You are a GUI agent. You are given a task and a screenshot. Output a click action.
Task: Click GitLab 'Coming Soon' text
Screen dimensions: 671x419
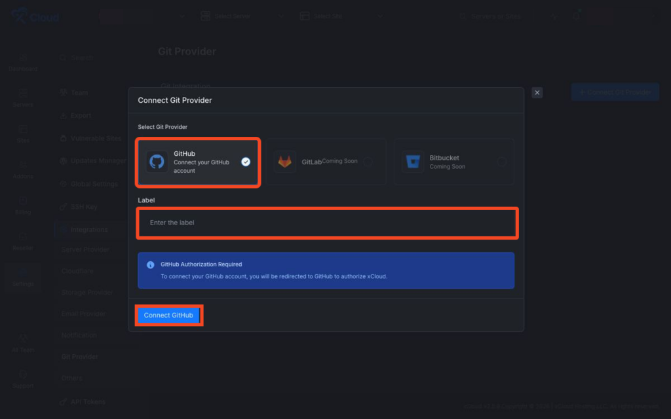click(339, 161)
